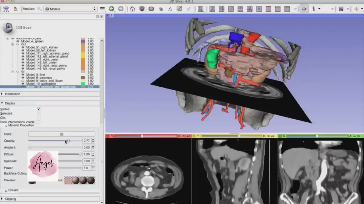Hide Model_3_liver with eye icon
Screen dimensions: 364x204
coord(23,75)
